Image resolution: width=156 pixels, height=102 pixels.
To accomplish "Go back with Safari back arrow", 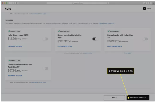I will tap(10, 3).
